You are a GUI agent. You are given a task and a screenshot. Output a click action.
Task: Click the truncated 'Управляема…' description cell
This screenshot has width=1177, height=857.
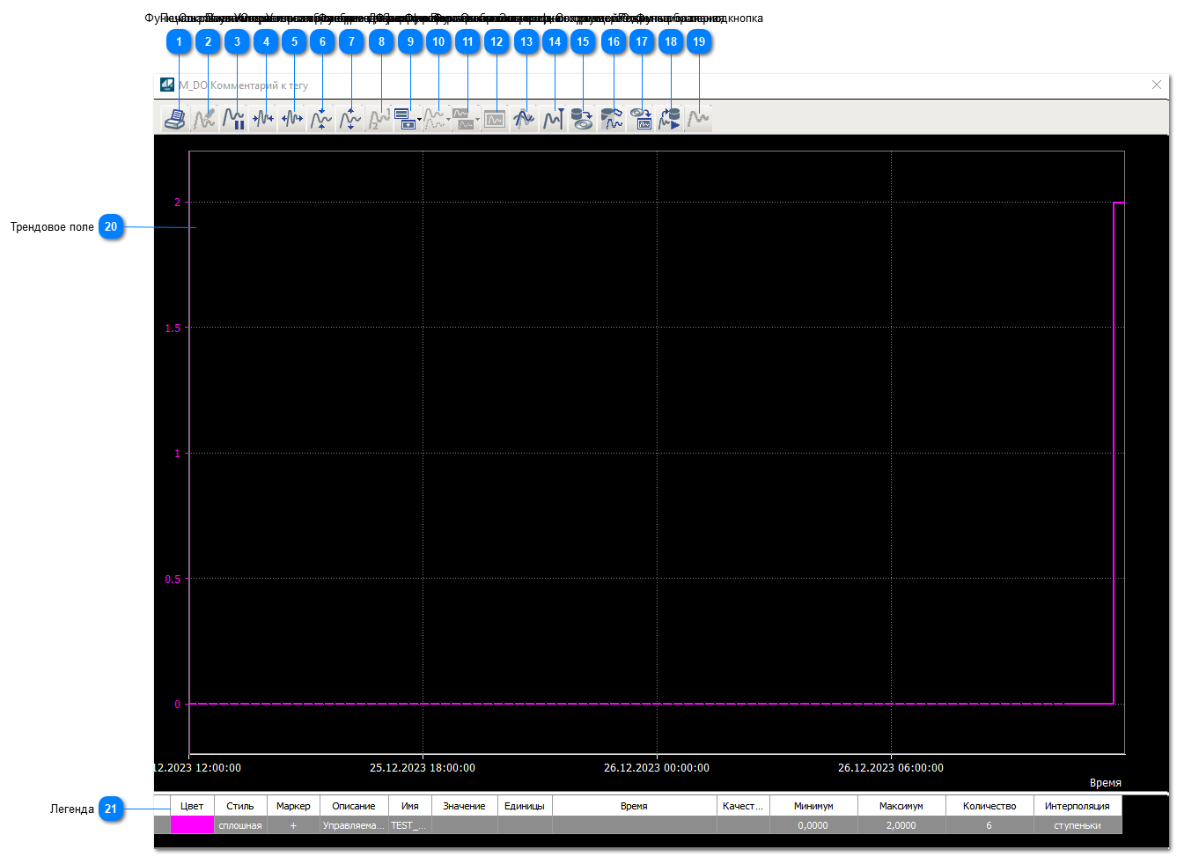coord(354,825)
